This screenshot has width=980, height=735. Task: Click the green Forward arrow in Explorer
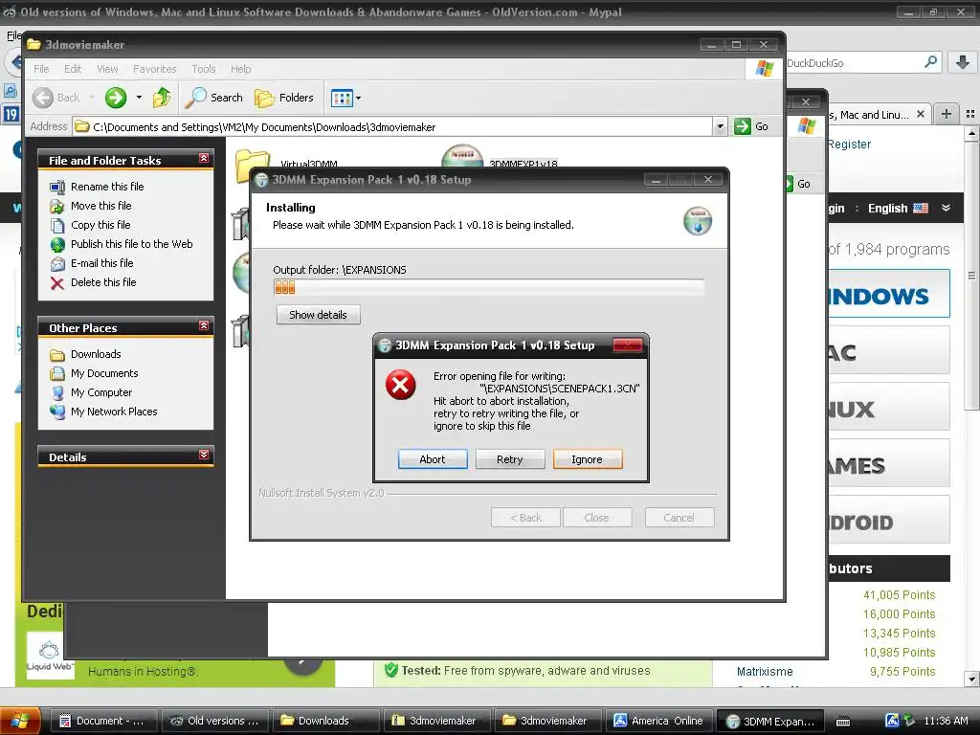[116, 98]
